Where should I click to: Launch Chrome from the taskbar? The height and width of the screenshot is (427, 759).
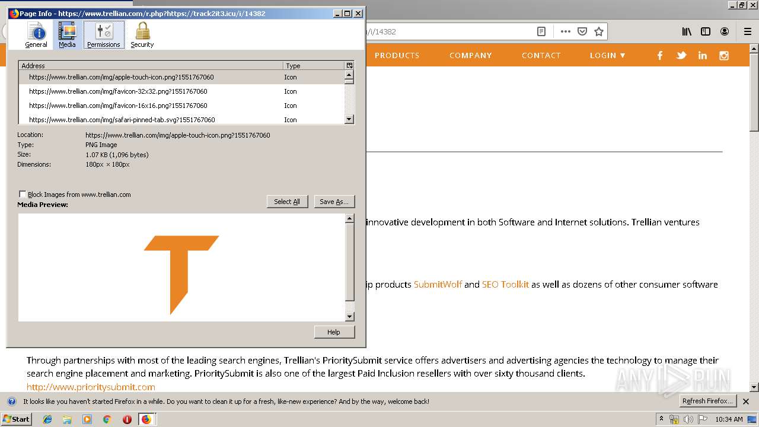tap(107, 419)
